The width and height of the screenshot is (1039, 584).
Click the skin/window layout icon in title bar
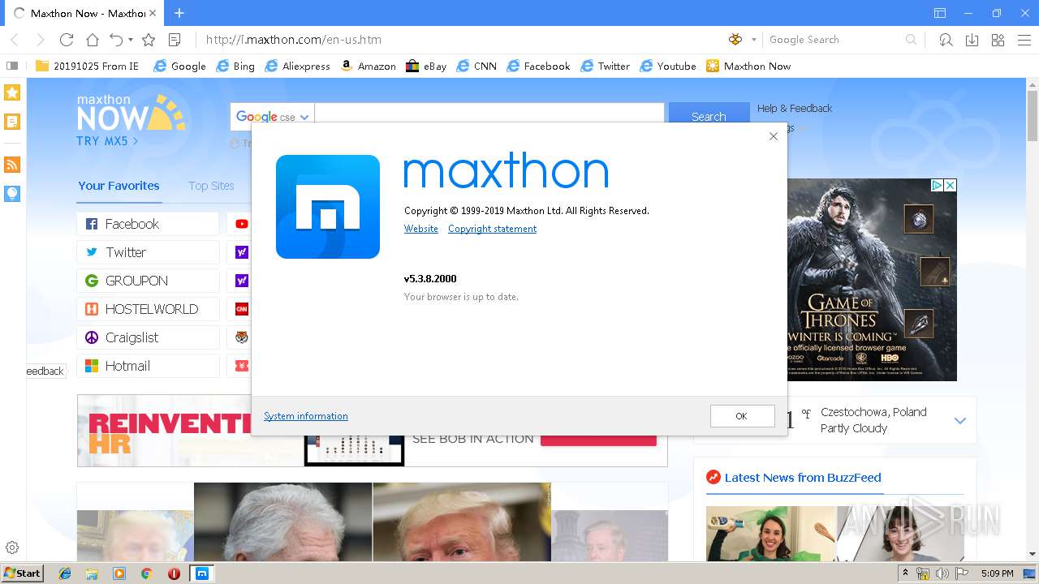(x=940, y=13)
